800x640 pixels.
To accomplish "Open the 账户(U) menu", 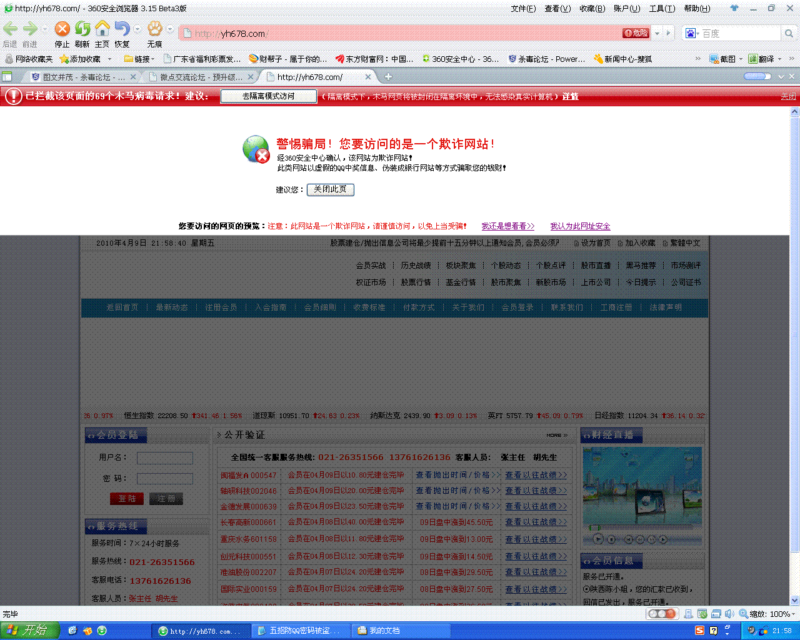I will [627, 8].
